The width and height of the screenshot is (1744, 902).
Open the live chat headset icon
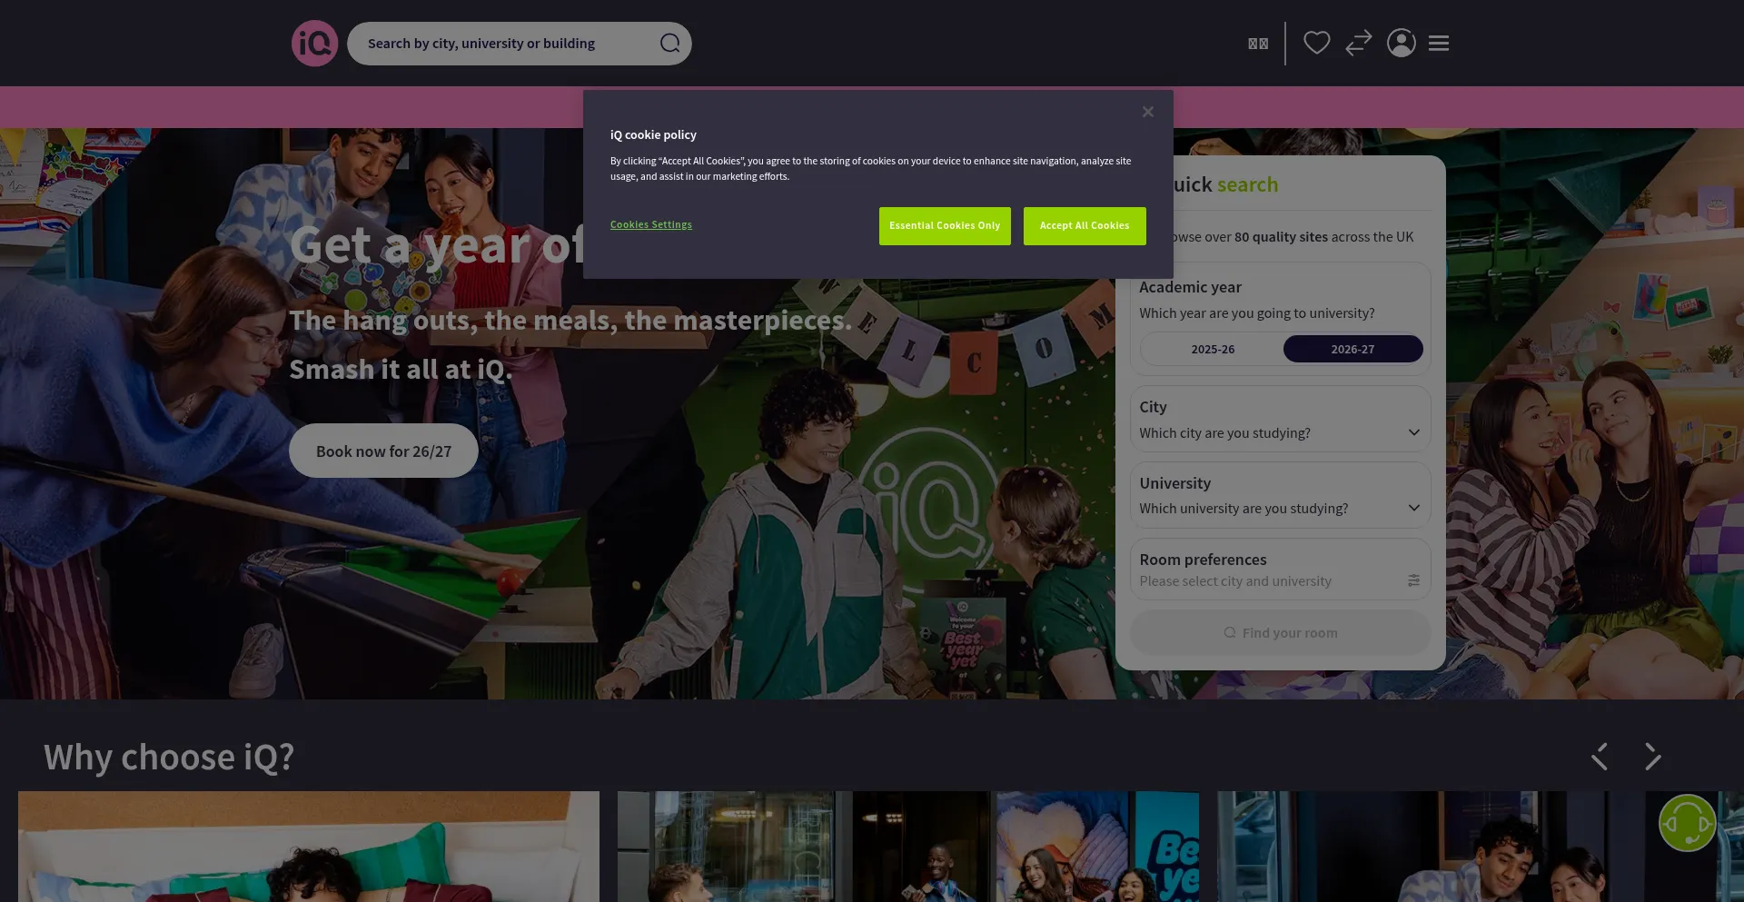[x=1687, y=823]
